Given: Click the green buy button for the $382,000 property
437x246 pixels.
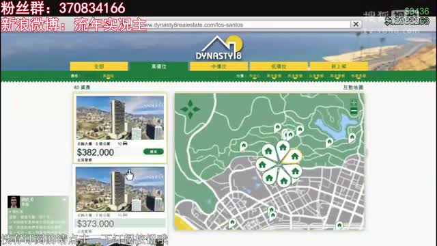Looking at the screenshot, I should point(153,152).
